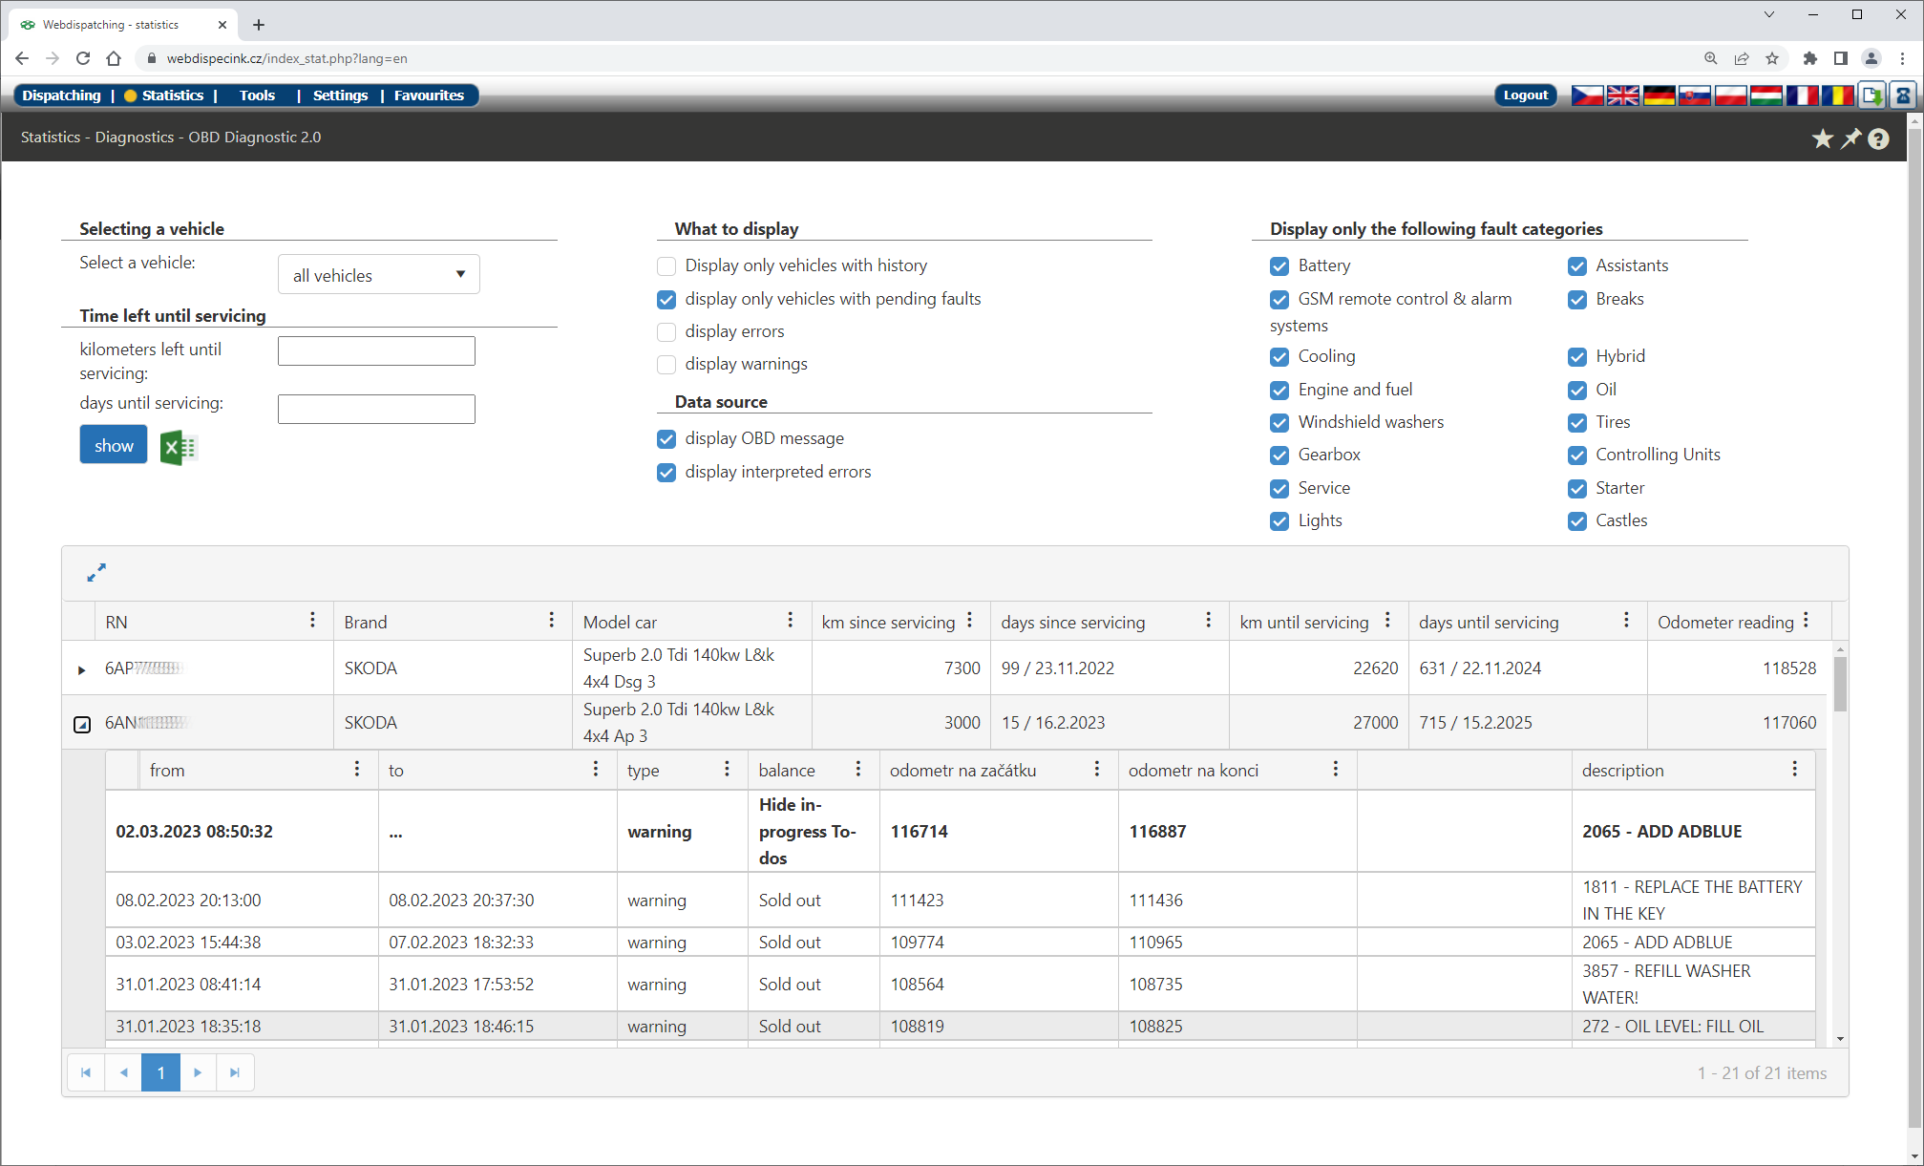This screenshot has height=1166, width=1924.
Task: Click the kilometers left until servicing input field
Action: click(375, 350)
